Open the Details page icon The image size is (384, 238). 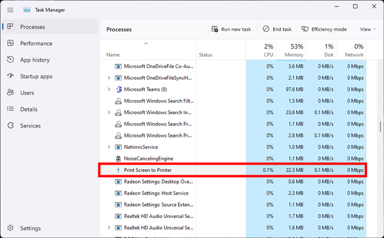tap(11, 110)
